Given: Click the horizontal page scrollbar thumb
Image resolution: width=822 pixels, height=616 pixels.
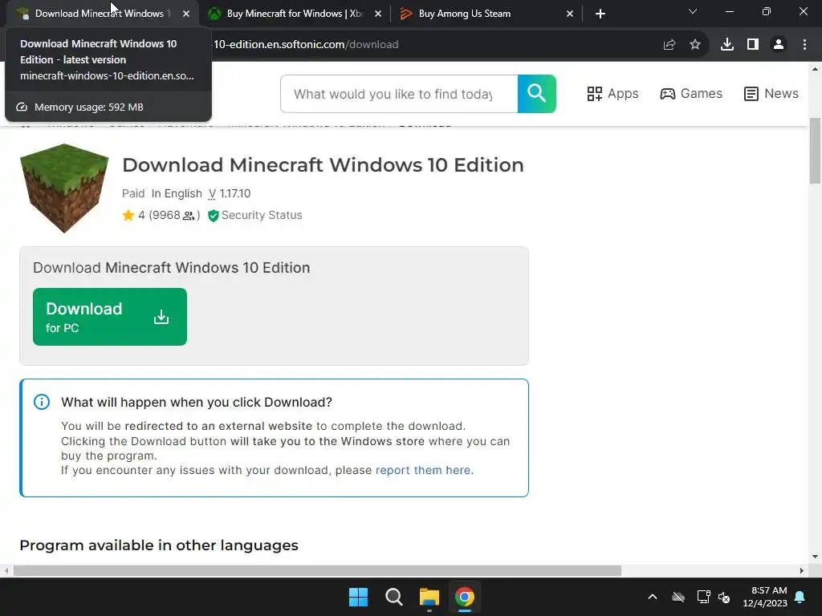Looking at the screenshot, I should [x=317, y=570].
